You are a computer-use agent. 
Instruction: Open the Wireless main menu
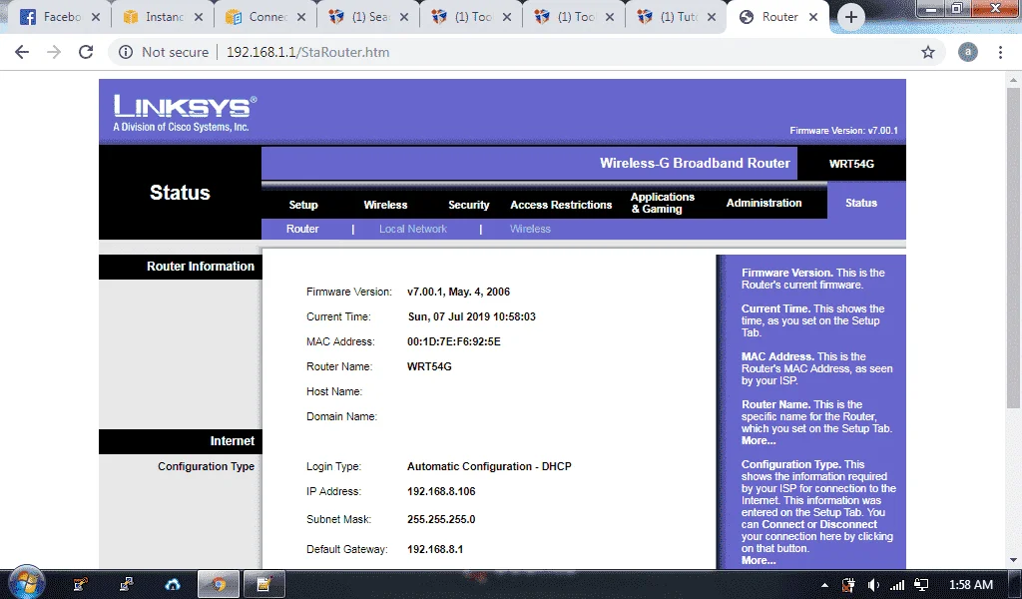coord(385,205)
